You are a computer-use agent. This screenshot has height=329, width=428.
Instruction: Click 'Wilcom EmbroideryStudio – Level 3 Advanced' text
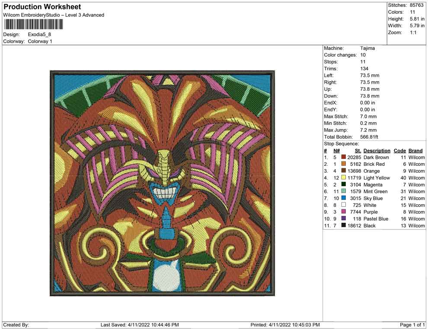(54, 15)
